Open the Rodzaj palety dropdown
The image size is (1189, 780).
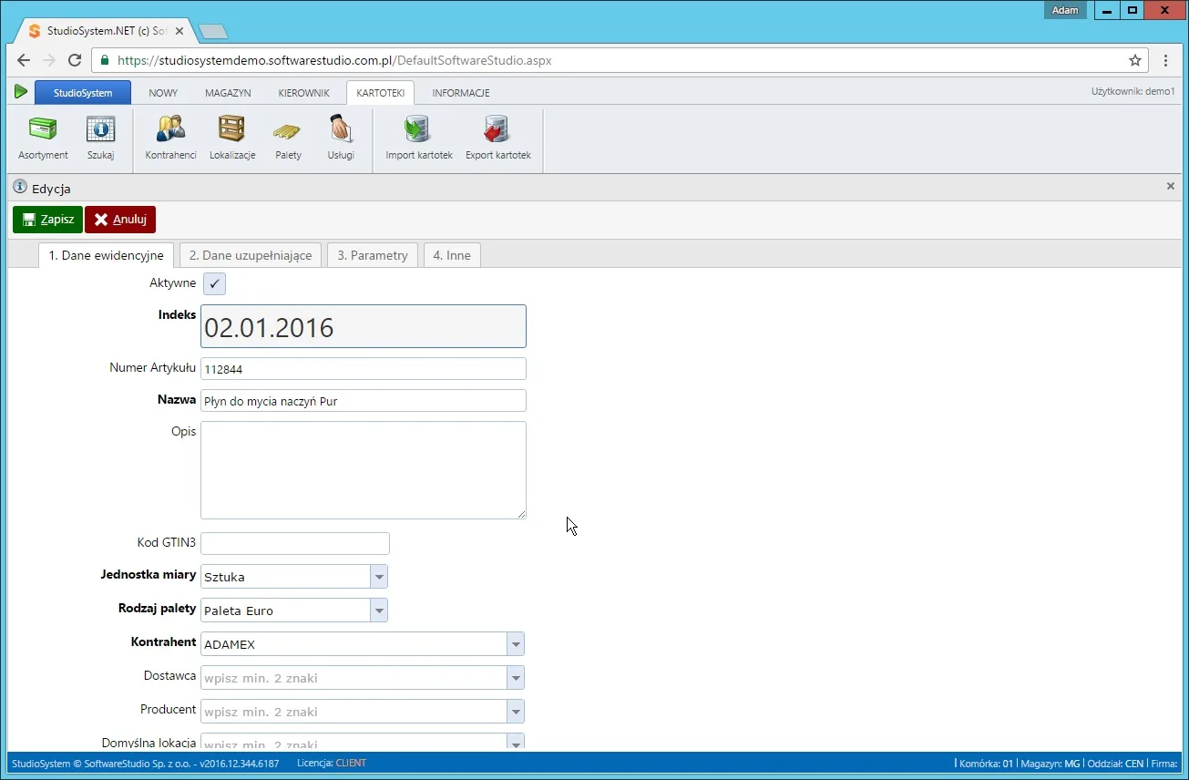(x=379, y=611)
